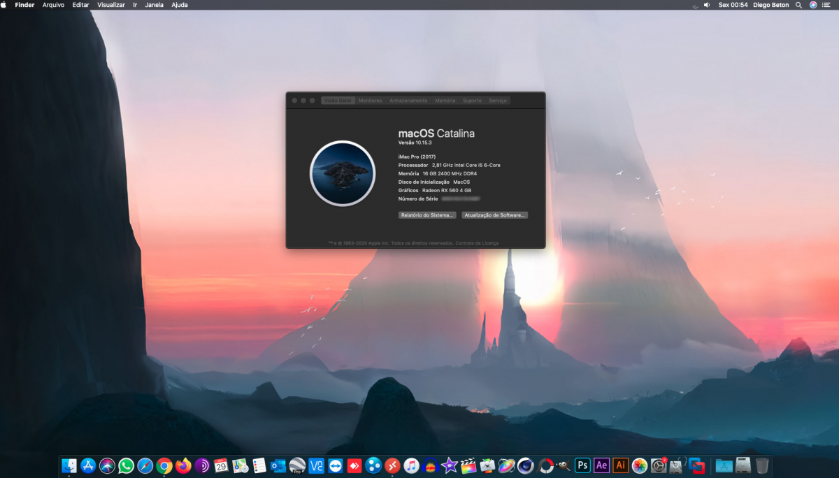Open Finder from the dock
The height and width of the screenshot is (478, 839).
(69, 465)
